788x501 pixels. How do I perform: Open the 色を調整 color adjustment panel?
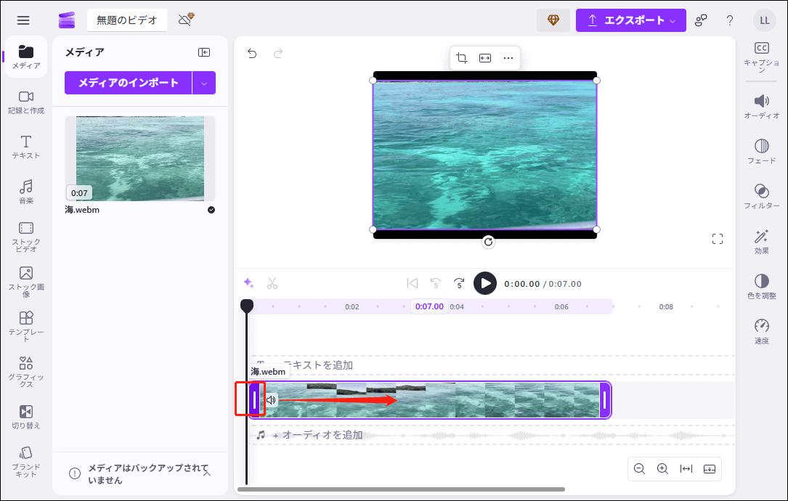tap(761, 285)
